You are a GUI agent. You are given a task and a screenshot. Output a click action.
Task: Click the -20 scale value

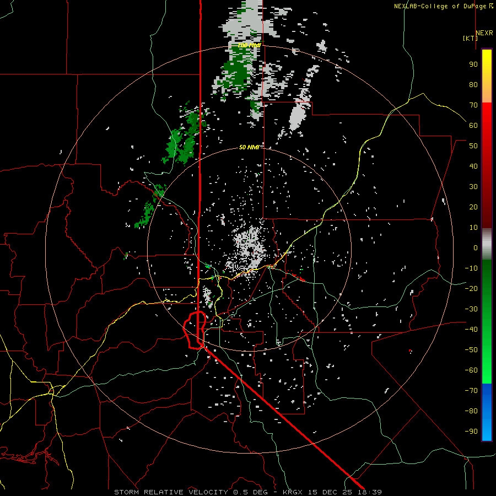pyautogui.click(x=471, y=288)
